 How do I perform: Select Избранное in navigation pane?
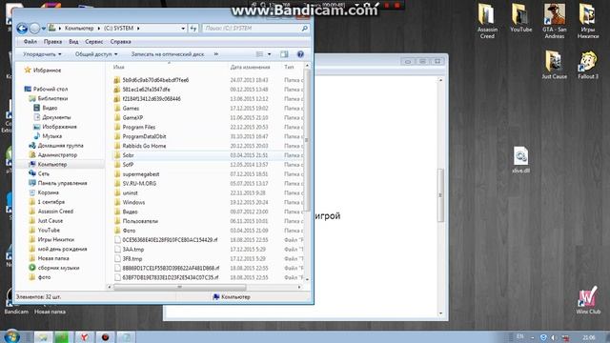[x=47, y=71]
